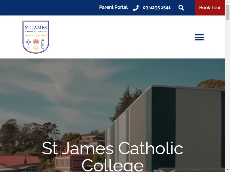Click the 'let your light shine' motto
This screenshot has height=172, width=230.
pyautogui.click(x=36, y=35)
